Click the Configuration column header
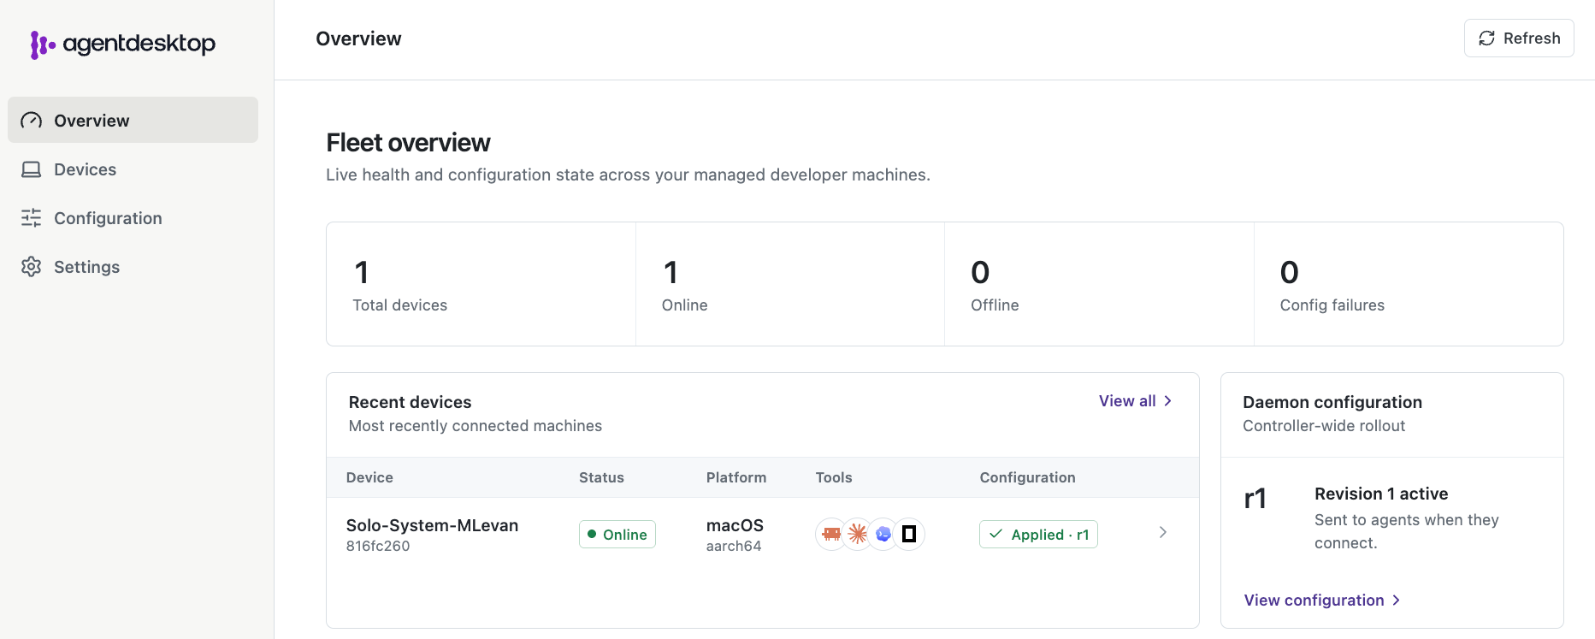 [x=1027, y=477]
